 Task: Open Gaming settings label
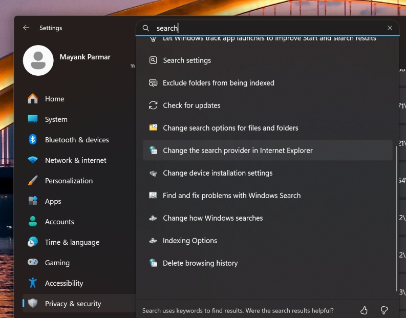coord(57,263)
